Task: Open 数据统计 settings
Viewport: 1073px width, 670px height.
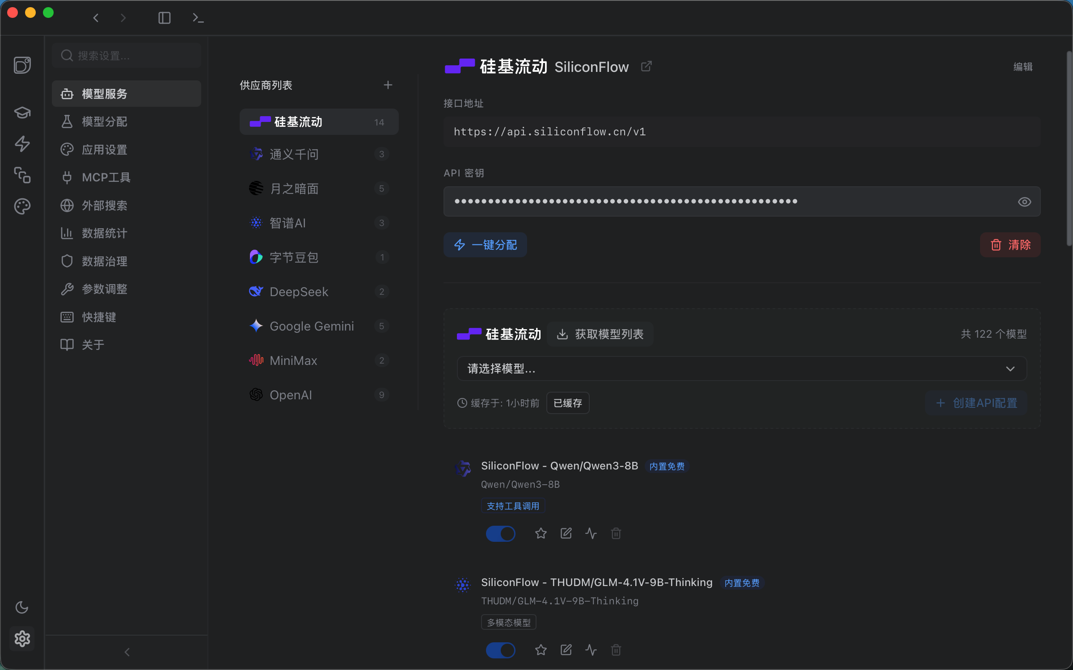Action: 127,233
